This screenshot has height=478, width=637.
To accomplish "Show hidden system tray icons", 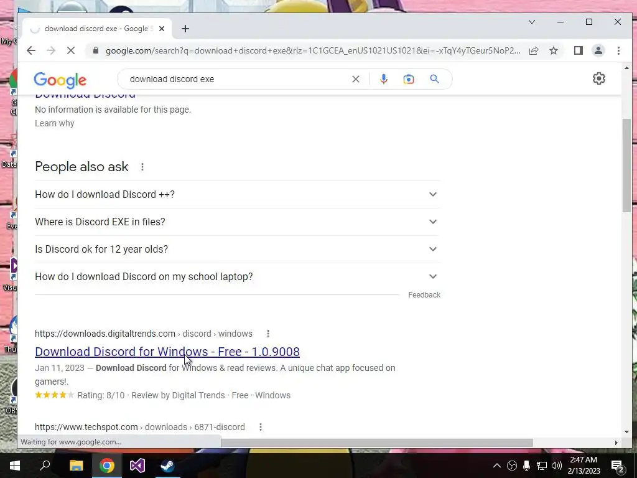I will [497, 466].
